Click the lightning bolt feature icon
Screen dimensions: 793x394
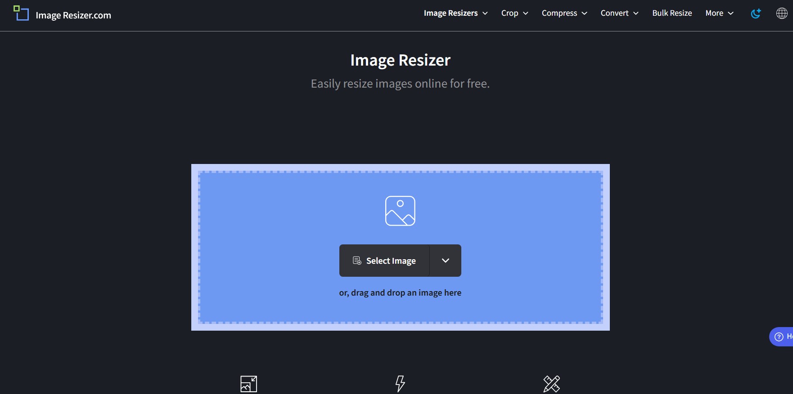[x=400, y=384]
